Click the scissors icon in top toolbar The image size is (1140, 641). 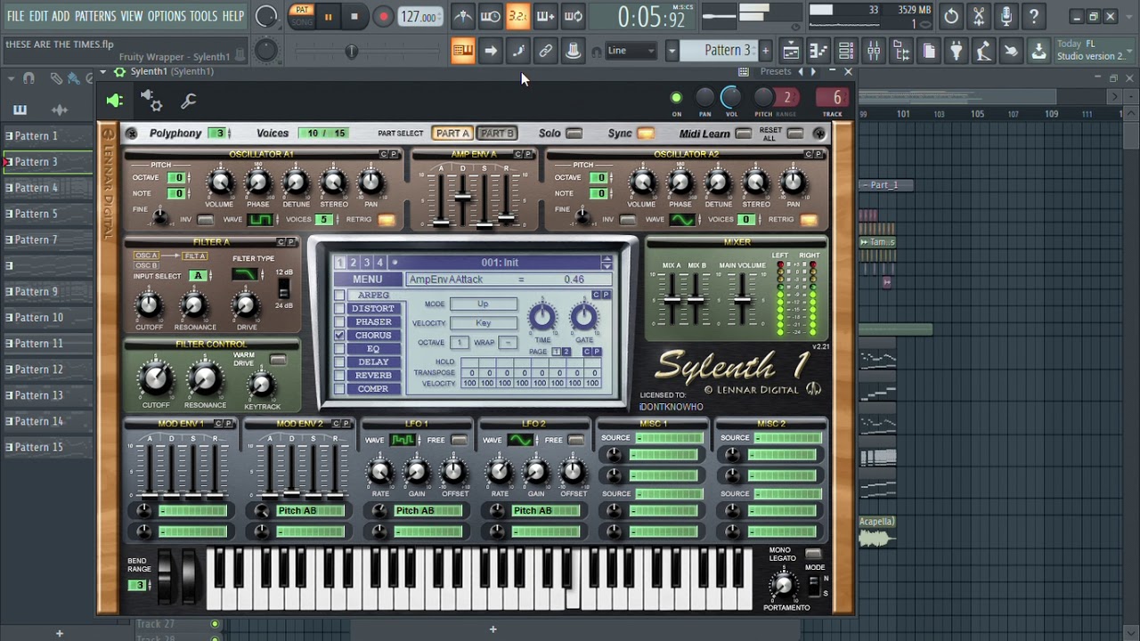pos(979,16)
